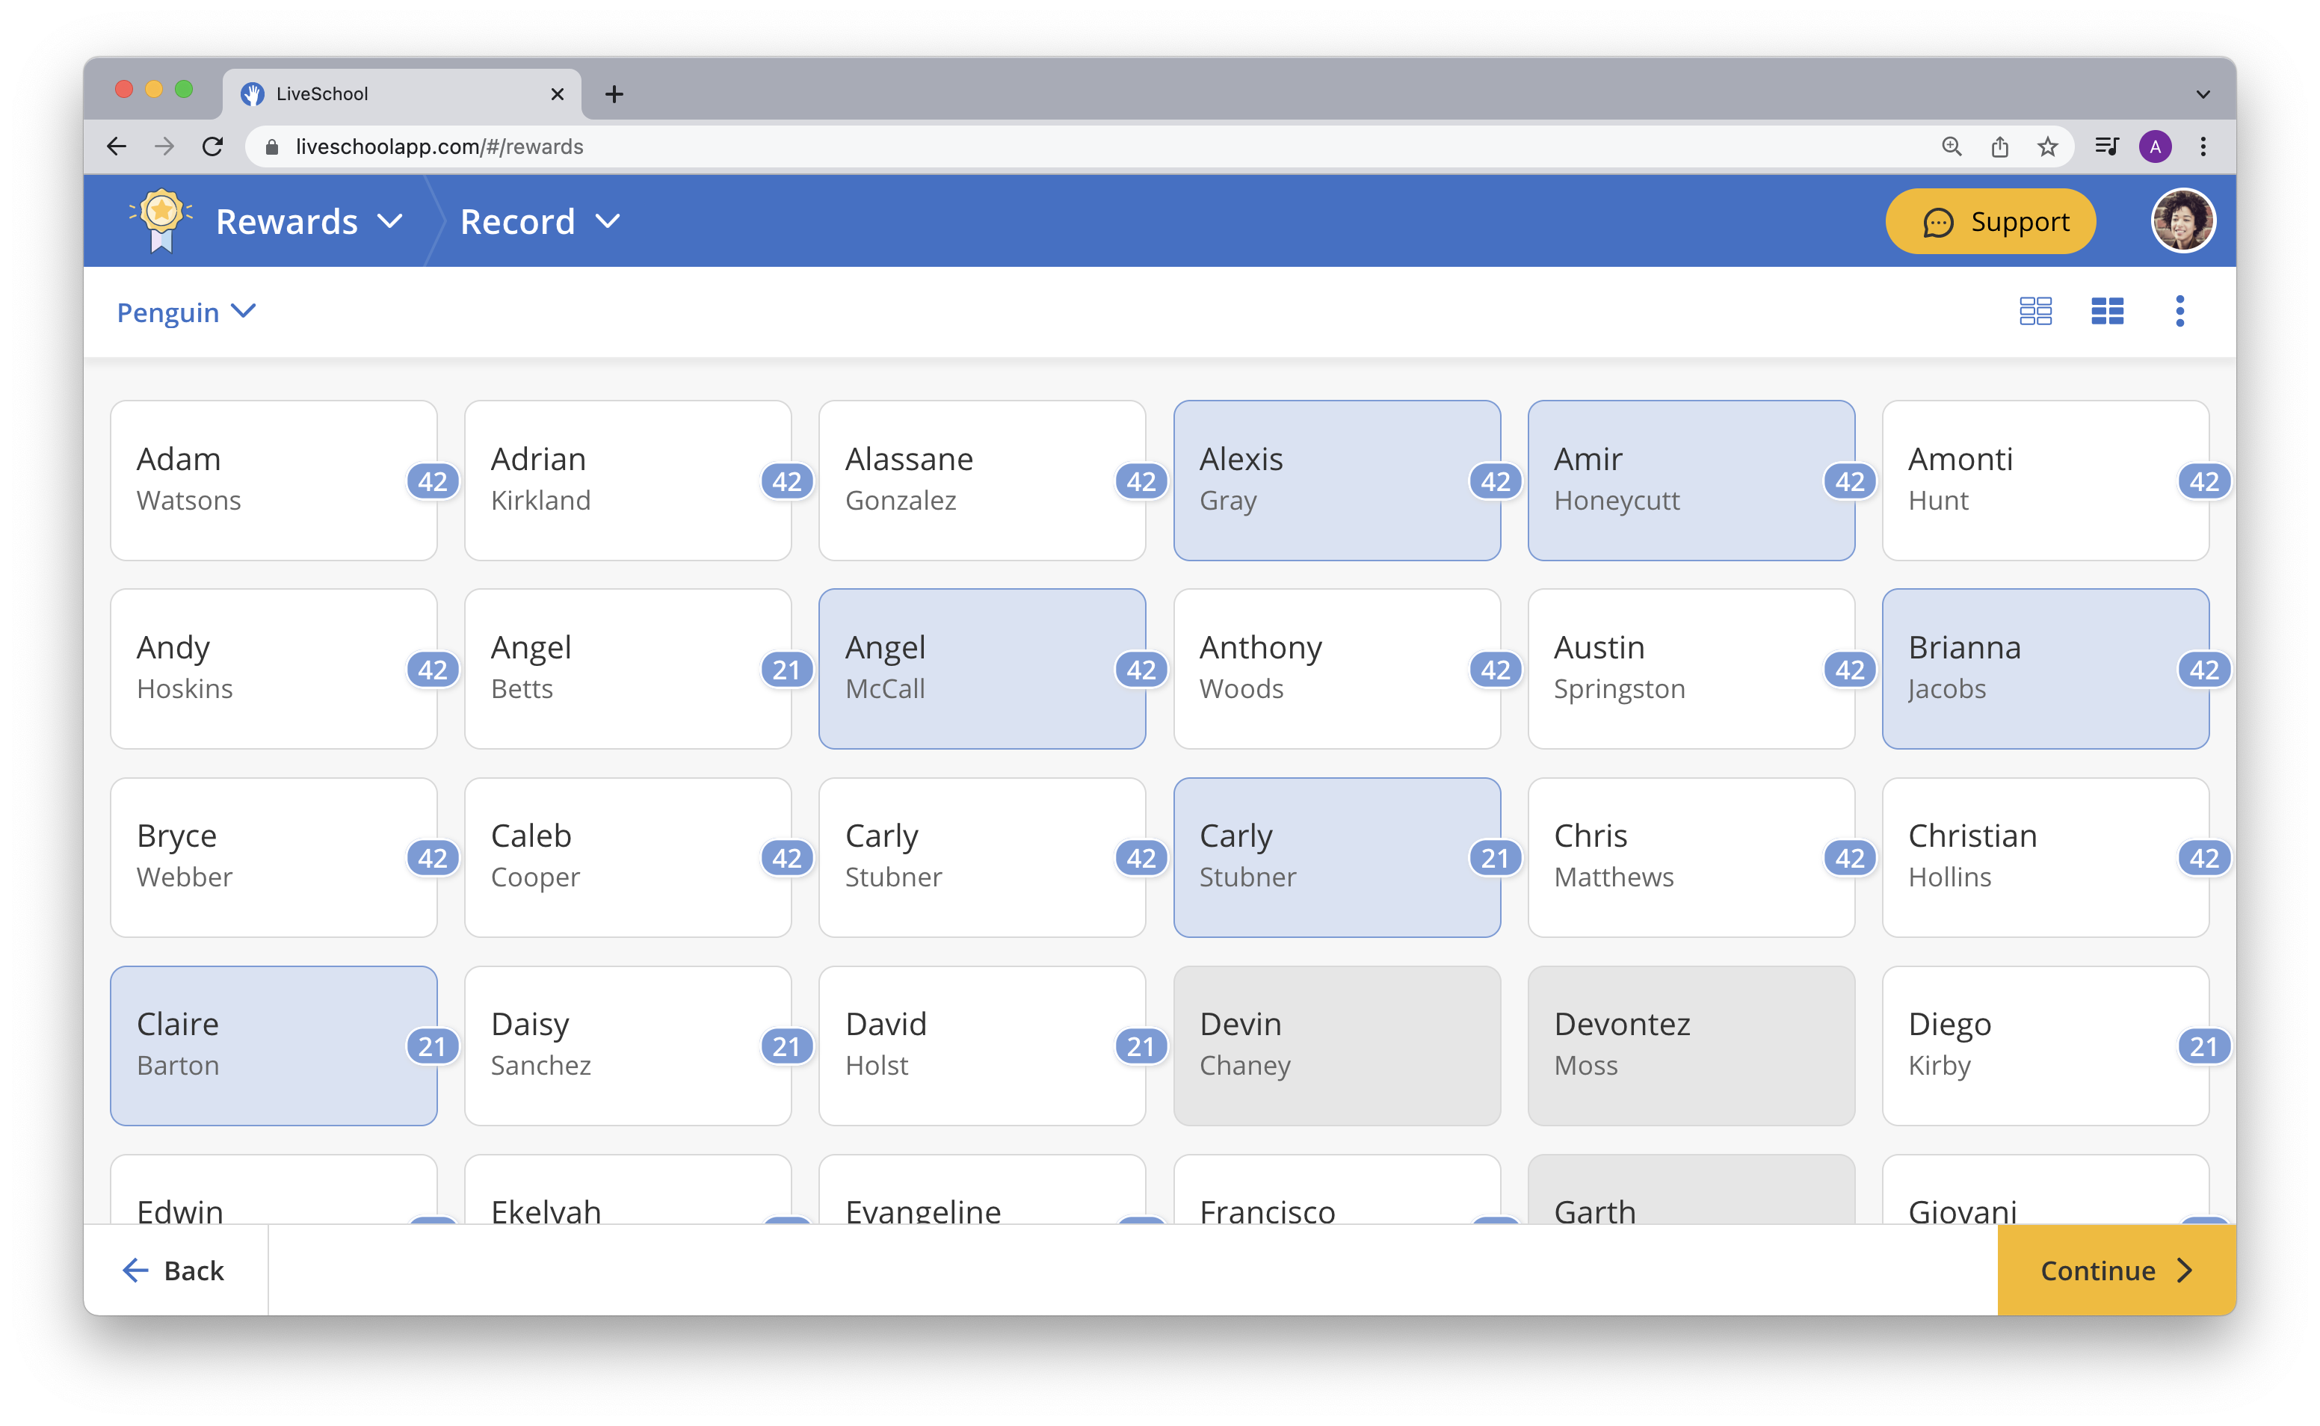
Task: Click the browser address bar
Action: pyautogui.click(x=660, y=146)
